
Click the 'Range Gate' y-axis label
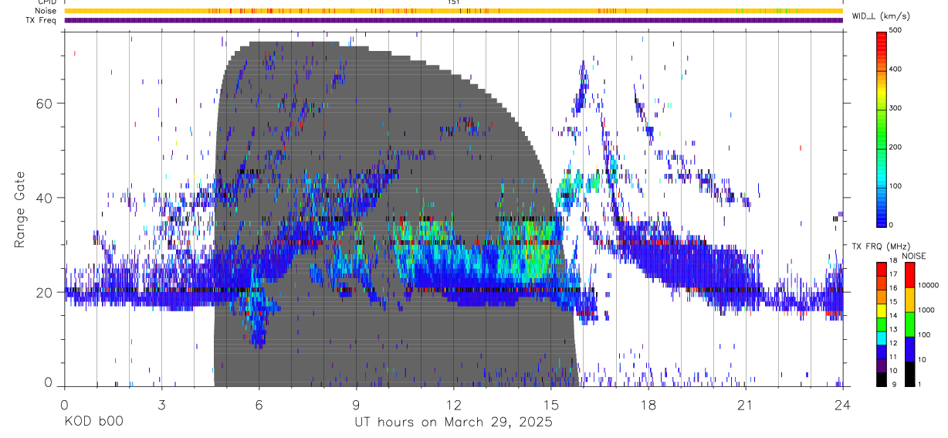19,209
